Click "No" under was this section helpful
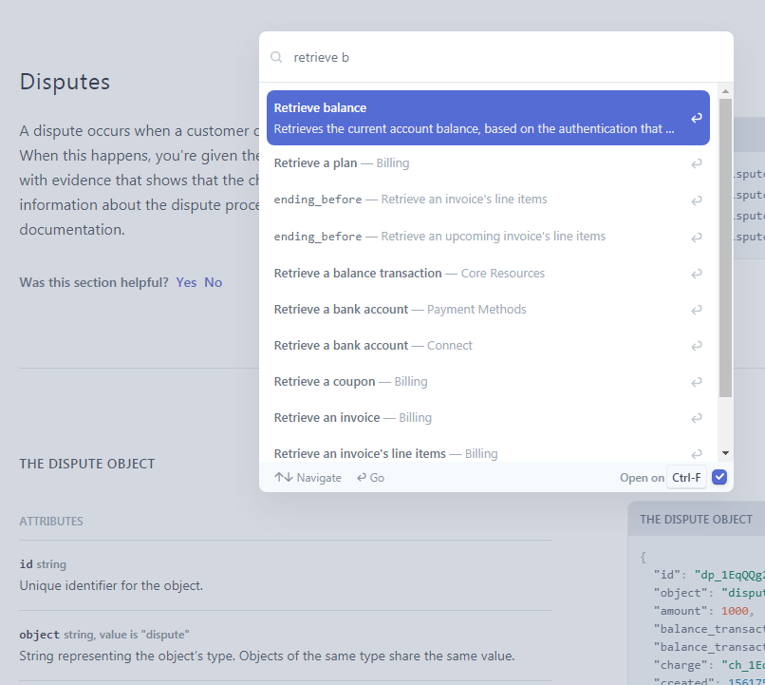Viewport: 765px width, 685px height. 213,282
